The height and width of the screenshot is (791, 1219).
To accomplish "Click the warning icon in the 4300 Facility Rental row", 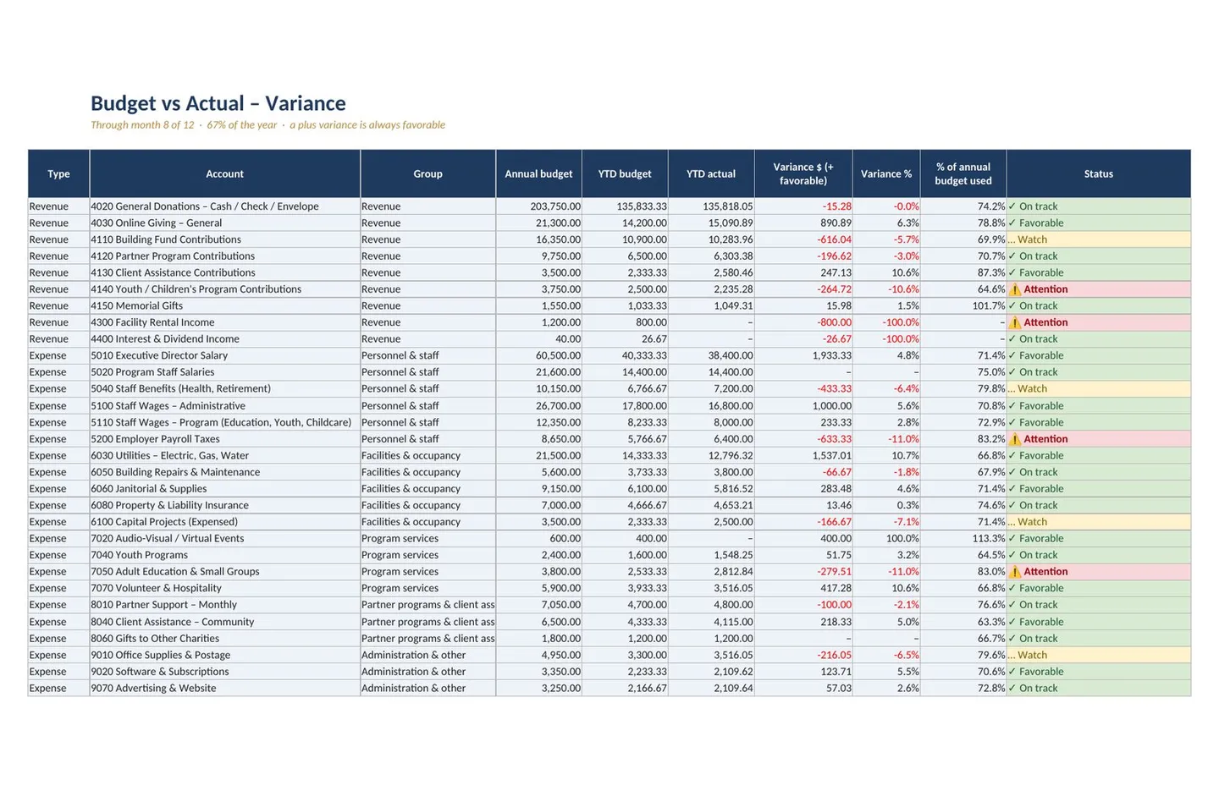I will click(1015, 322).
